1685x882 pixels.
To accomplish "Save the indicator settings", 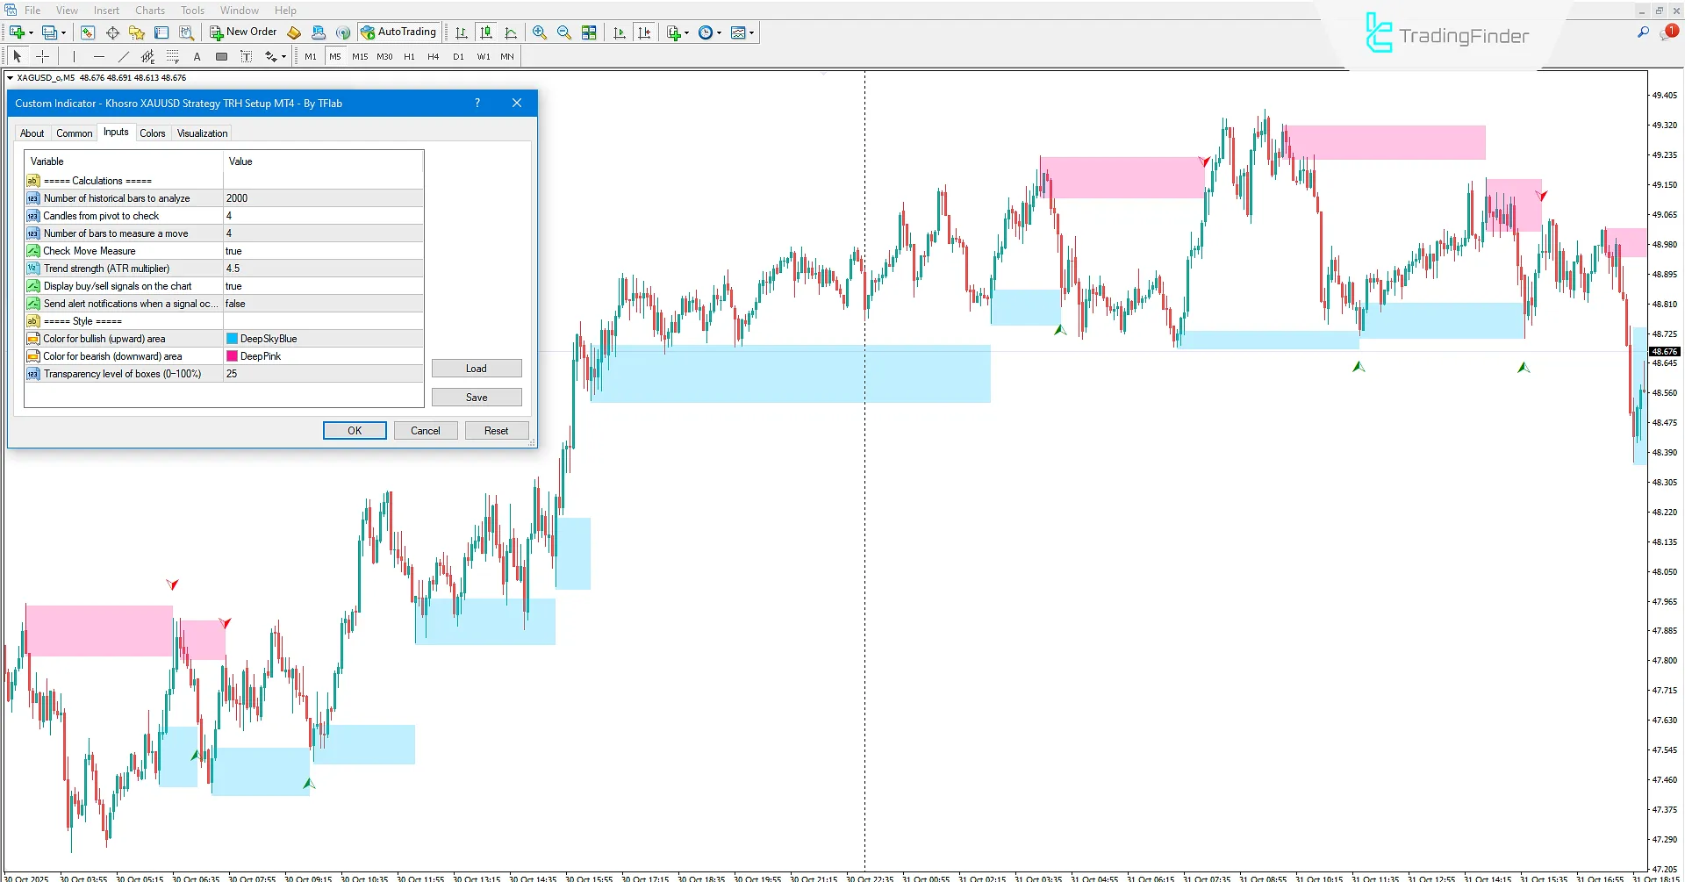I will pyautogui.click(x=476, y=397).
